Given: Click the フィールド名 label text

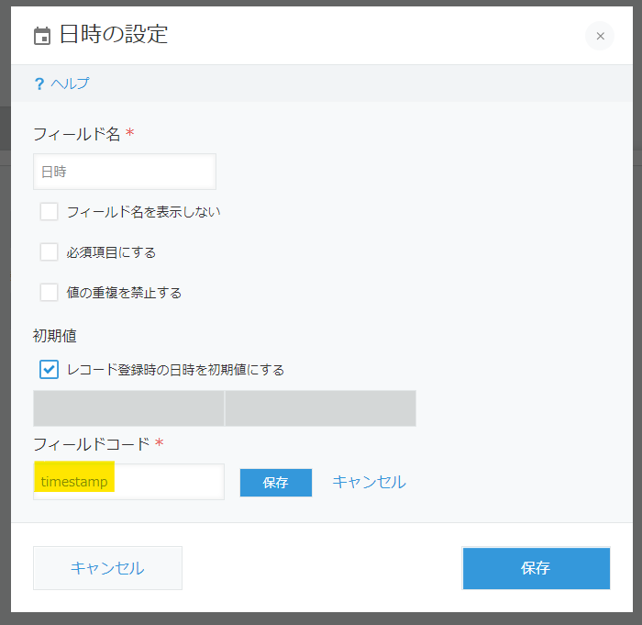Looking at the screenshot, I should coord(76,134).
